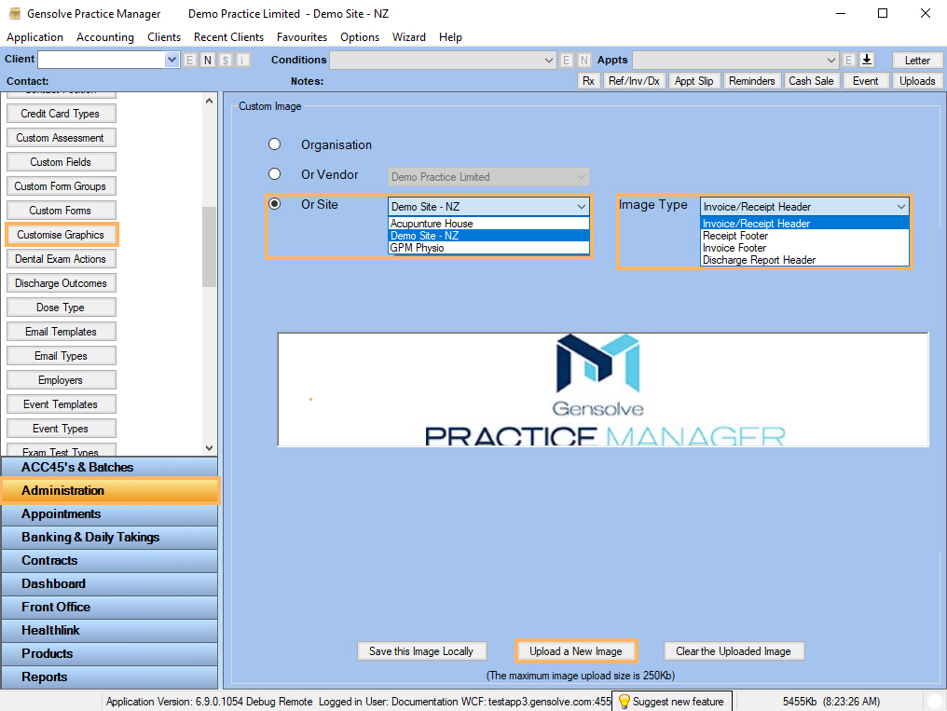
Task: Open the Favourites menu
Action: click(x=302, y=37)
